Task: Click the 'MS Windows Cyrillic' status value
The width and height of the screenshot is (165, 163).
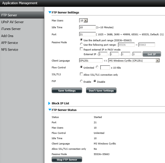Action: coord(105,144)
